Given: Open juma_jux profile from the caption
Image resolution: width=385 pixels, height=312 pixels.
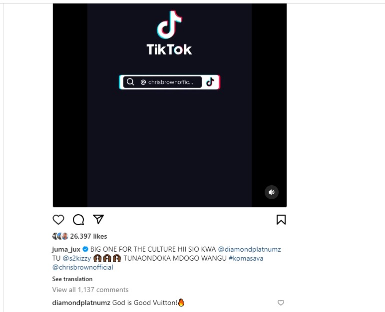Looking at the screenshot, I should pyautogui.click(x=66, y=250).
